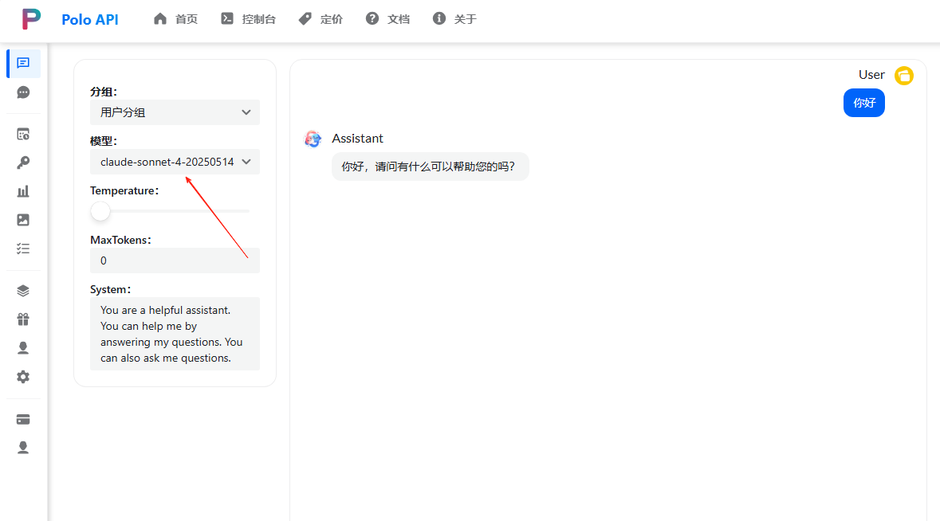Open the 定价 pricing page
The height and width of the screenshot is (521, 940).
[x=321, y=19]
